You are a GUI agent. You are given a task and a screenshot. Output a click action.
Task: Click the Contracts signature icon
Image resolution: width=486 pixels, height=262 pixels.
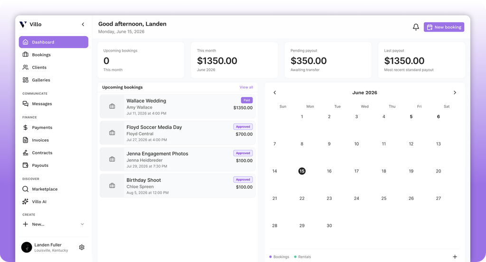pyautogui.click(x=26, y=153)
